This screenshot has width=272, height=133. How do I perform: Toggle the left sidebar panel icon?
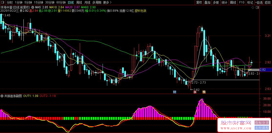(x=3, y=2)
